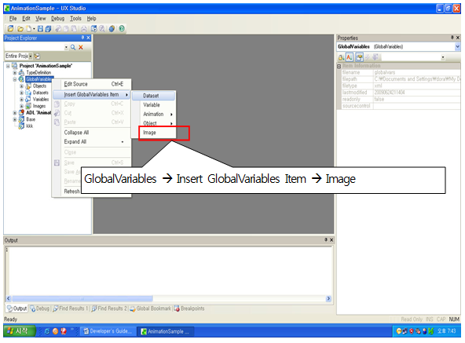465x343 pixels.
Task: Expand the Images tree node
Action: [x=21, y=106]
